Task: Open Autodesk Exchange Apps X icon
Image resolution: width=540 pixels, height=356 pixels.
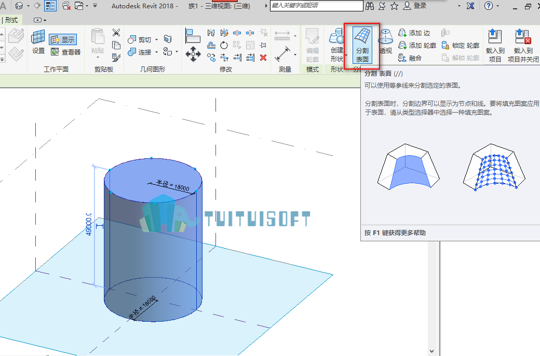Action: tap(470, 6)
